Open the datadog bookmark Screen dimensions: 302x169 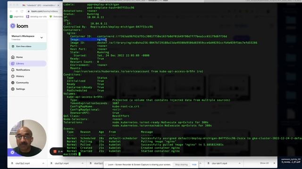click(x=36, y=17)
